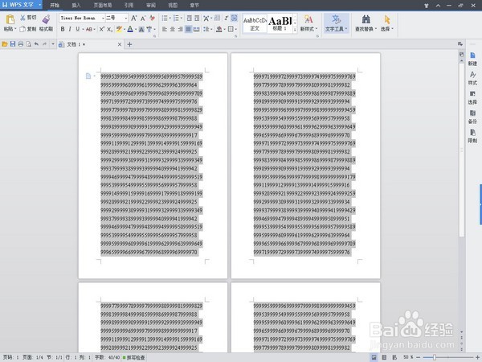Save document with the floppy disk icon
482x362 pixels.
[13, 44]
